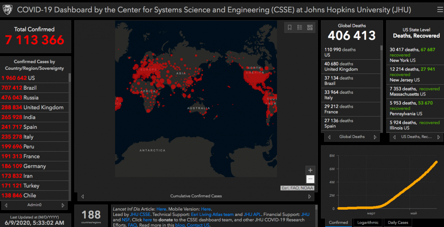Select Chile in confirmed cases list

pos(34,195)
